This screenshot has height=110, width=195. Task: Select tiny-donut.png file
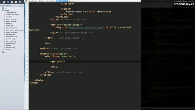(10, 48)
